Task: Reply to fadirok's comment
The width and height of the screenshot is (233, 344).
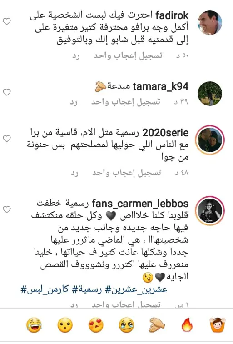Action: (76, 56)
